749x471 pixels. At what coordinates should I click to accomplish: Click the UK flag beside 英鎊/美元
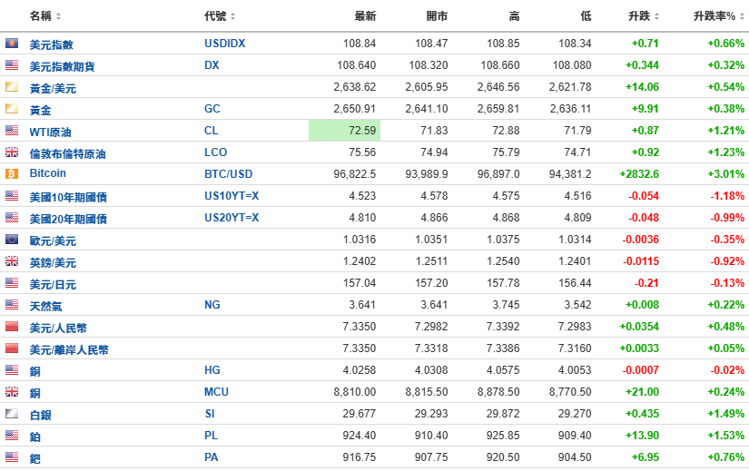[x=11, y=261]
